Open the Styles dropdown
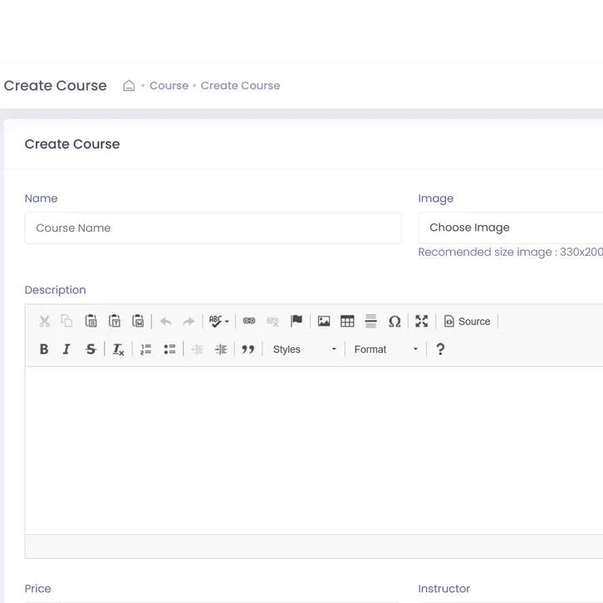 304,350
